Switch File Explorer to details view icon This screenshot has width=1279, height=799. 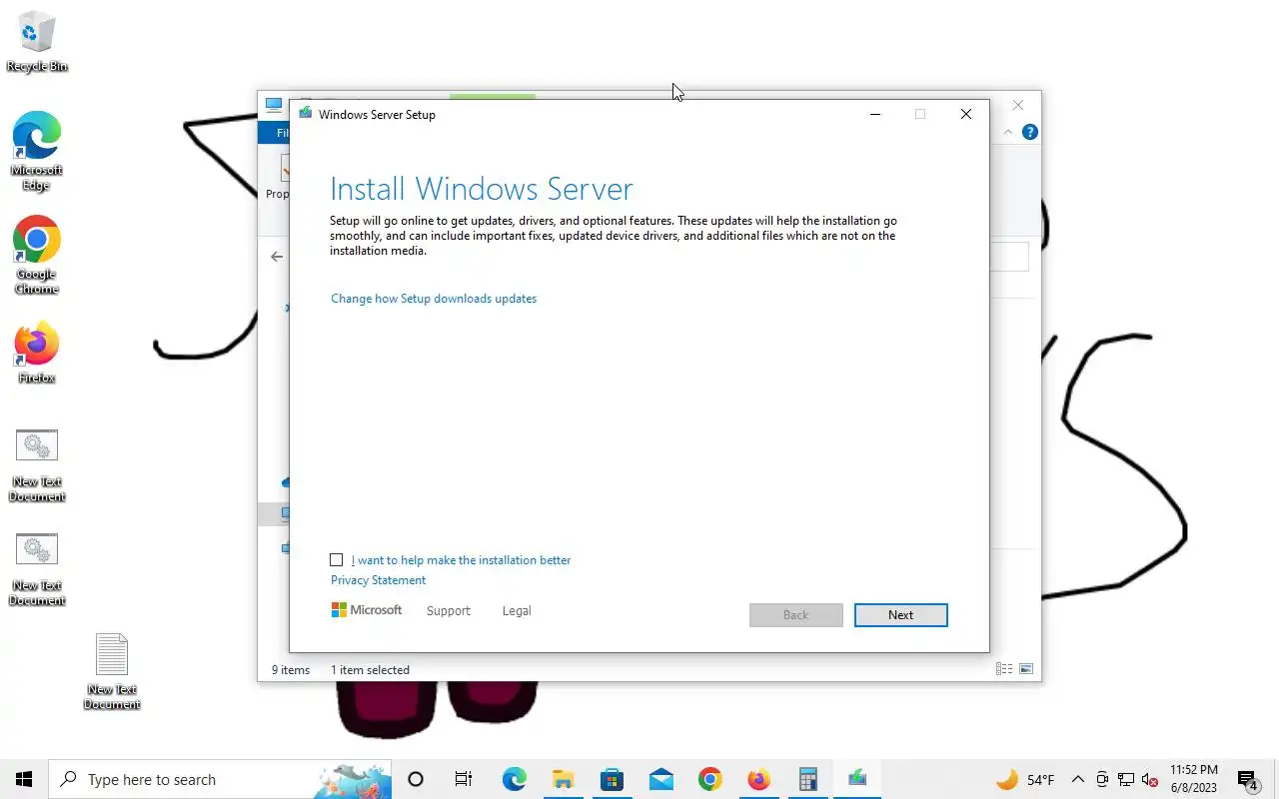click(1004, 669)
